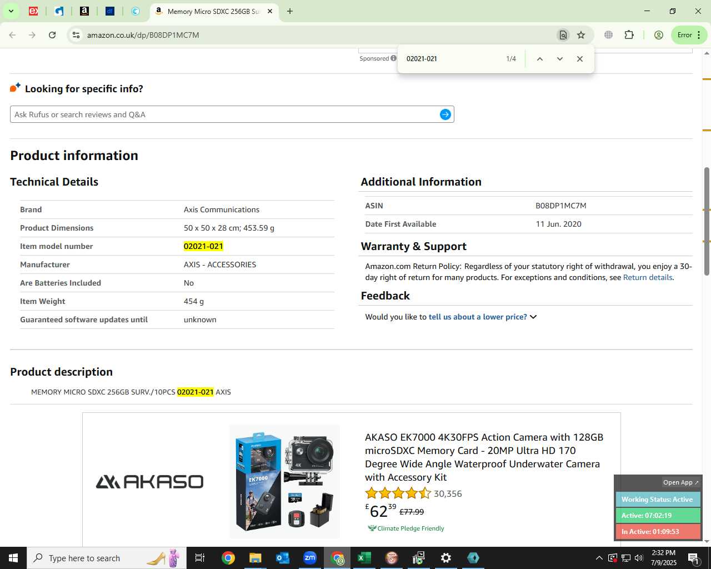
Task: Open the Settings gear on the taskbar
Action: tap(446, 558)
